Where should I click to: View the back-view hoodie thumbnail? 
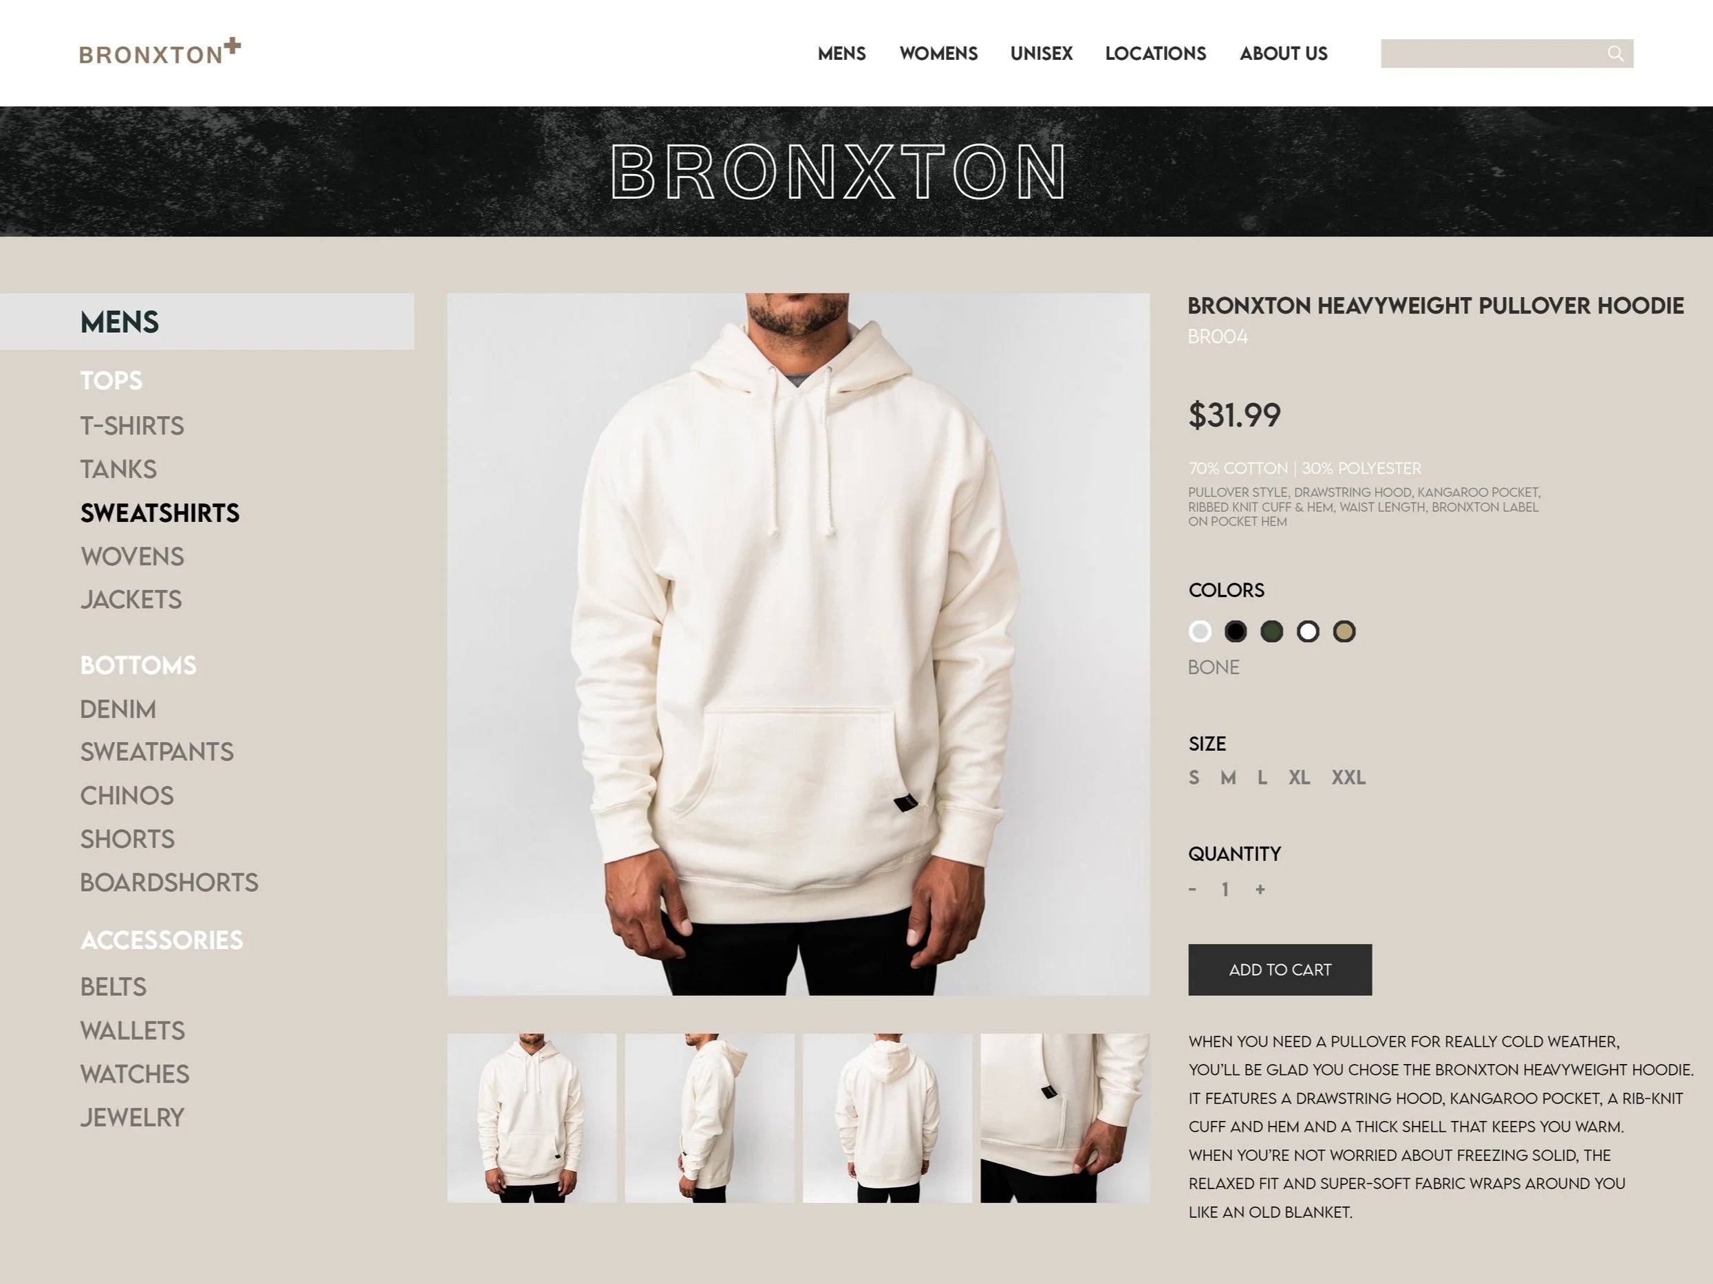coord(887,1118)
